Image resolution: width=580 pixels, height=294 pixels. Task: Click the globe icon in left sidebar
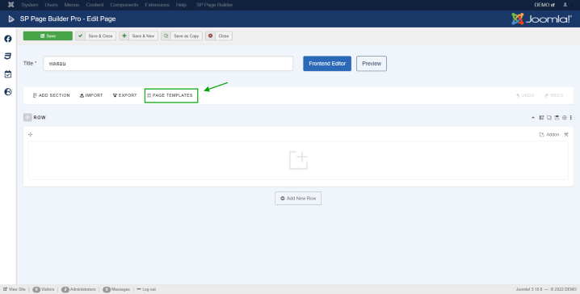(x=8, y=92)
